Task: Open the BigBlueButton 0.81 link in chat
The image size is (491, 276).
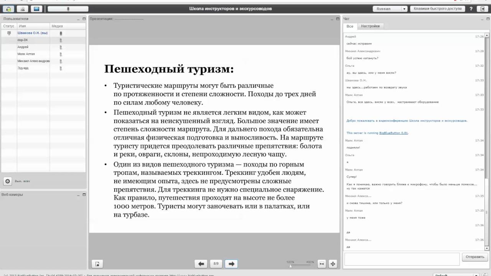Action: (x=394, y=133)
